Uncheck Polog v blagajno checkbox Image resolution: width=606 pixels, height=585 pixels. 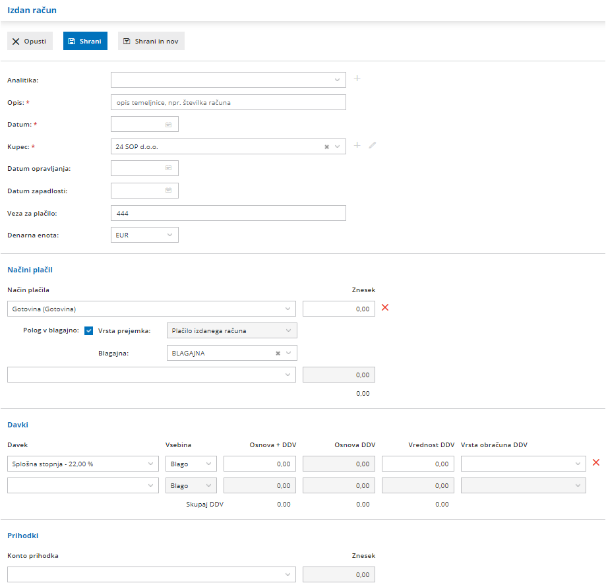[88, 330]
